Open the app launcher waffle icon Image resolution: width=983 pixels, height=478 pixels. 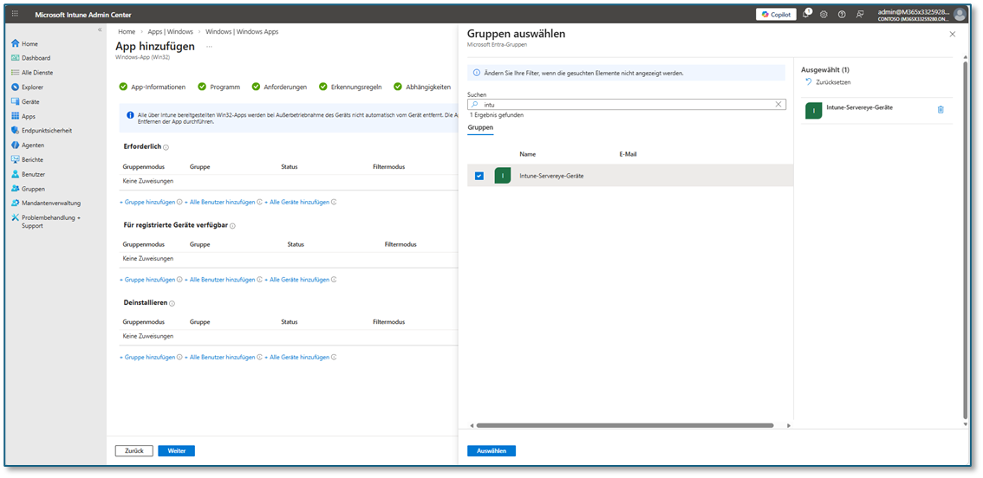[x=15, y=15]
